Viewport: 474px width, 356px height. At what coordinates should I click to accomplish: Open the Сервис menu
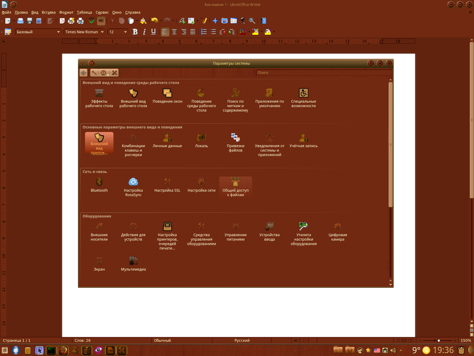[x=102, y=12]
